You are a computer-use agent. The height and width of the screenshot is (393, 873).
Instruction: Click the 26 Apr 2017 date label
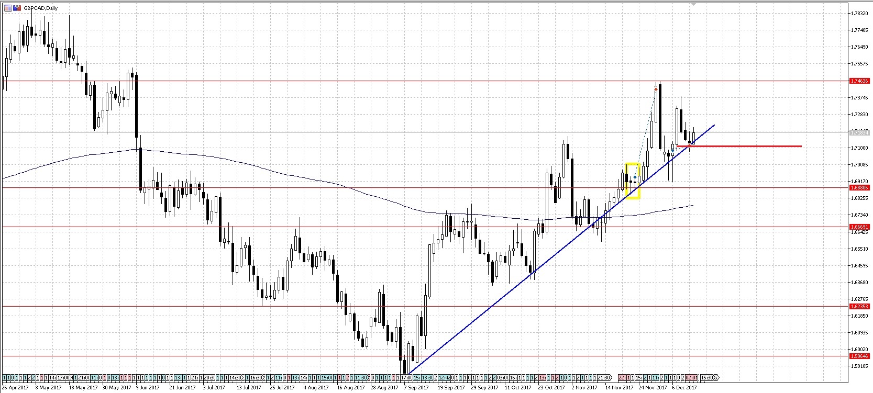click(15, 388)
